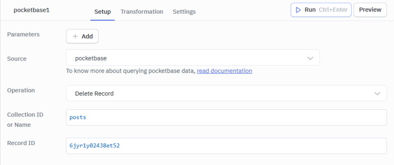Viewport: 394px width, 165px height.
Task: Open the read documentation link
Action: (x=224, y=71)
